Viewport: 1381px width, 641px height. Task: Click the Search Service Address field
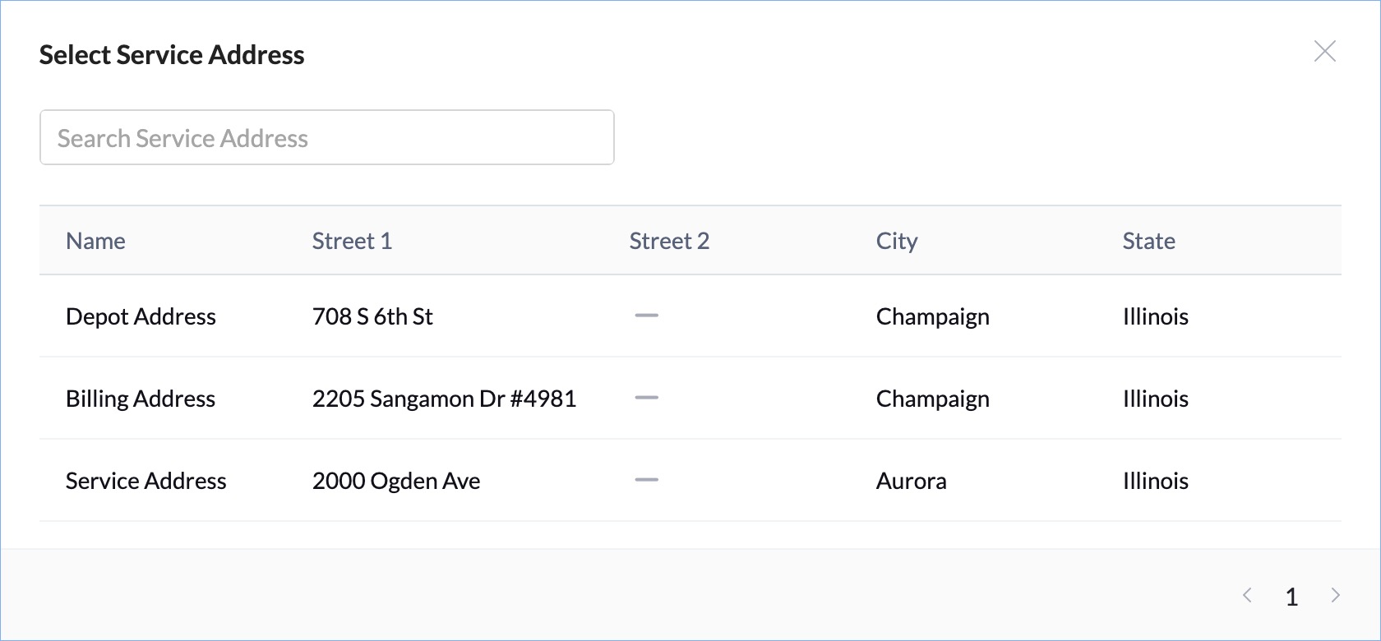(326, 138)
